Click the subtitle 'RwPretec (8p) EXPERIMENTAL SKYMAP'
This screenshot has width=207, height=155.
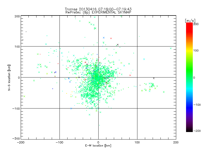click(x=98, y=12)
